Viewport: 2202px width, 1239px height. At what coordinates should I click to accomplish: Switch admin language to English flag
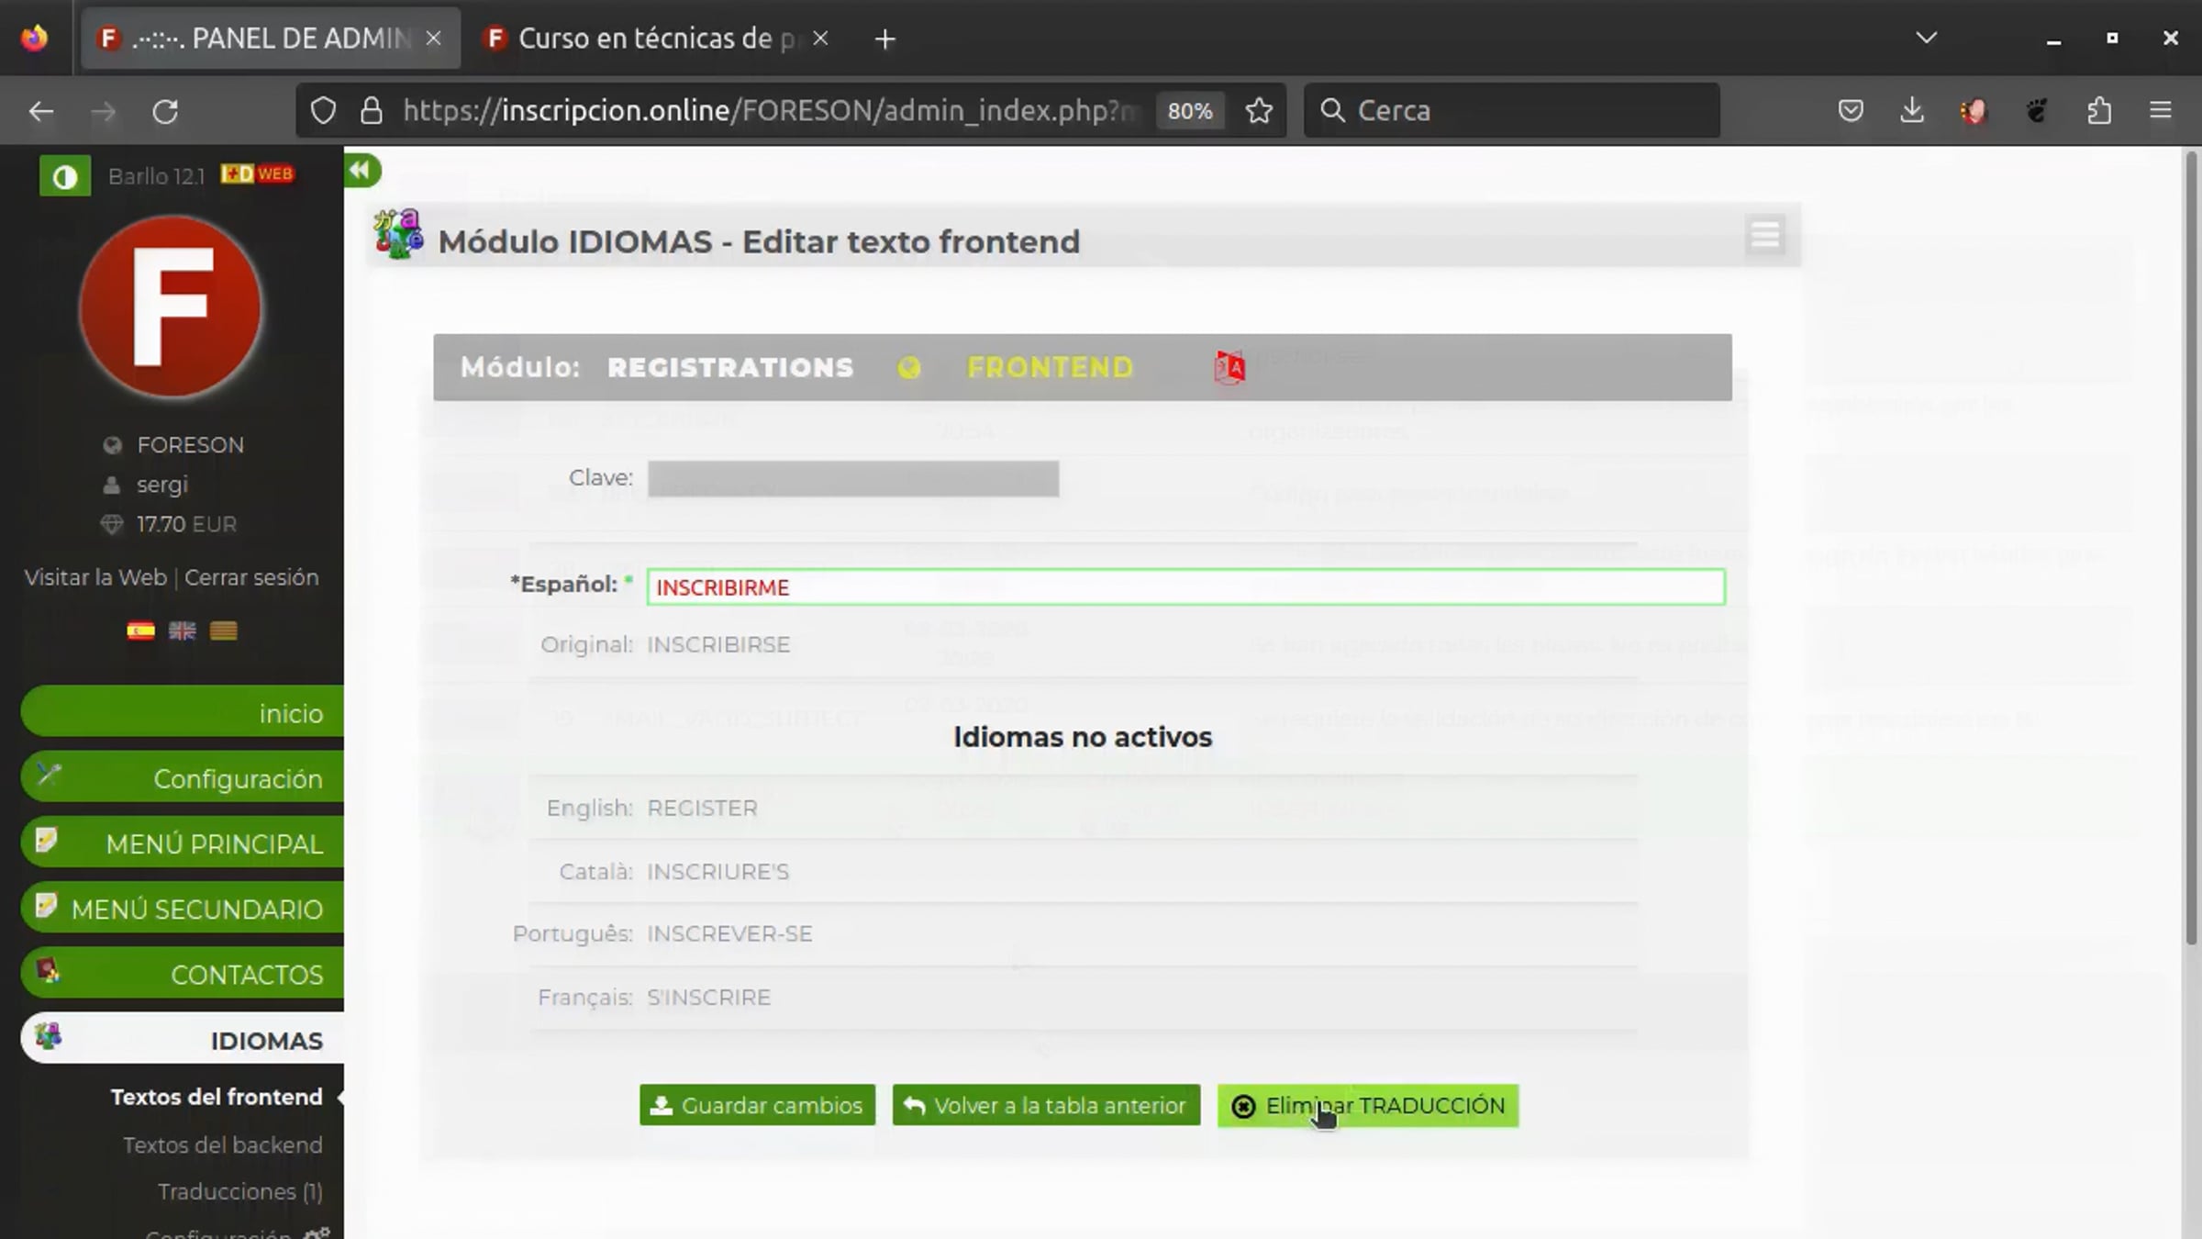pyautogui.click(x=182, y=631)
